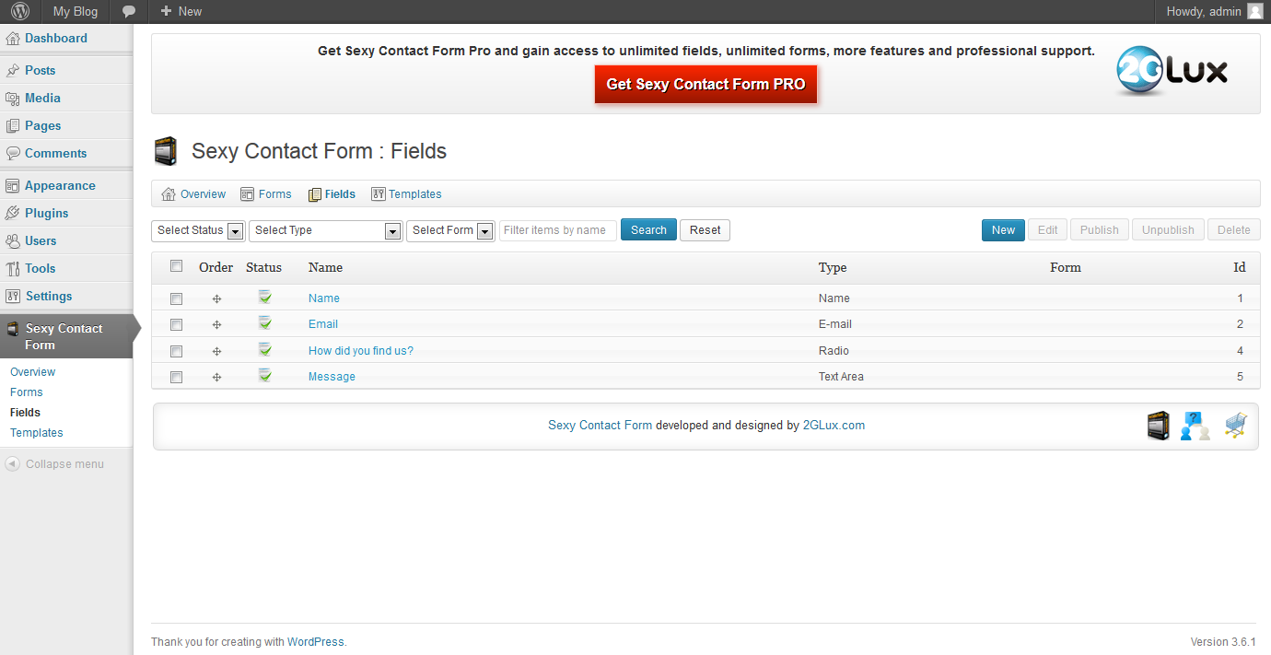Check the checkbox for How did you find us row
The width and height of the screenshot is (1271, 655).
pyautogui.click(x=177, y=351)
